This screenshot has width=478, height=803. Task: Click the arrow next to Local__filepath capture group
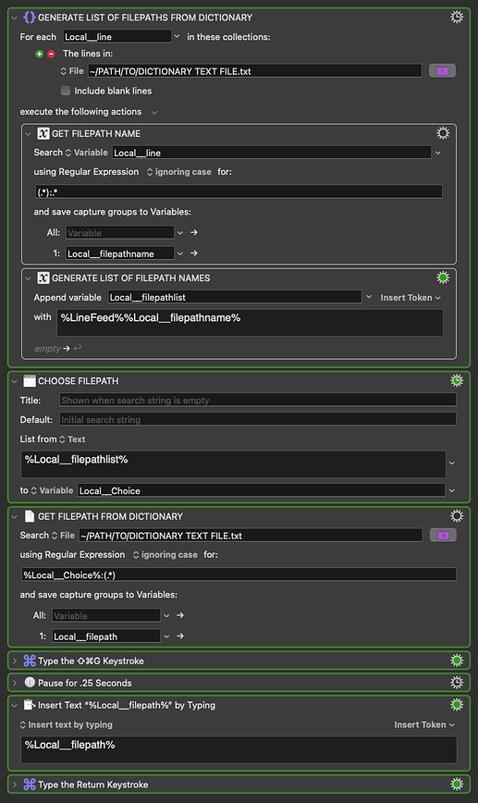(x=180, y=636)
